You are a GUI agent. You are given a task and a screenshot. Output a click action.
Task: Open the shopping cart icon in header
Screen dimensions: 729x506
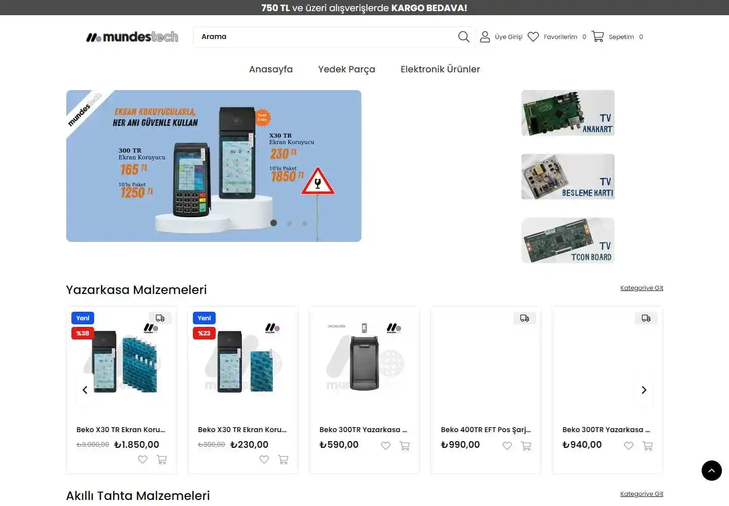click(x=597, y=36)
